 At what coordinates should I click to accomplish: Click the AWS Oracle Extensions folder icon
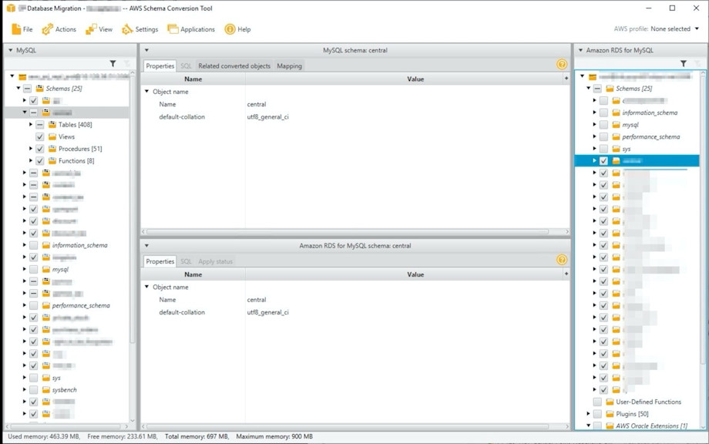pyautogui.click(x=610, y=426)
